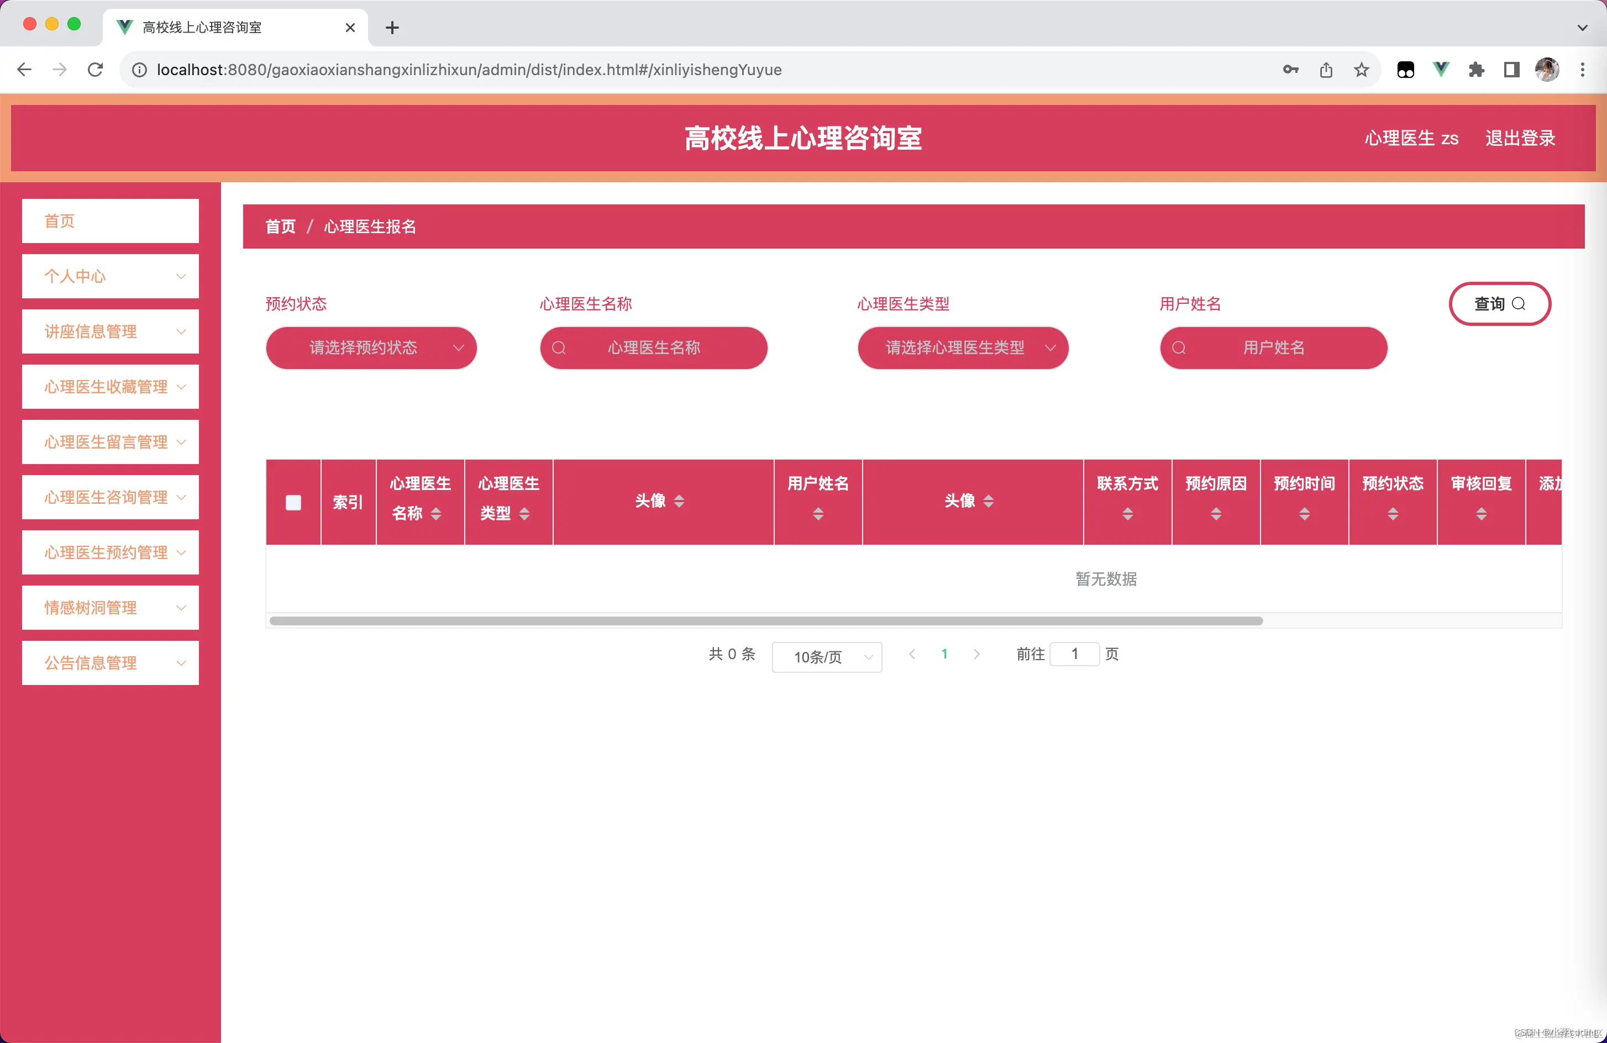
Task: Select 首页 in the sidebar menu
Action: (x=110, y=221)
